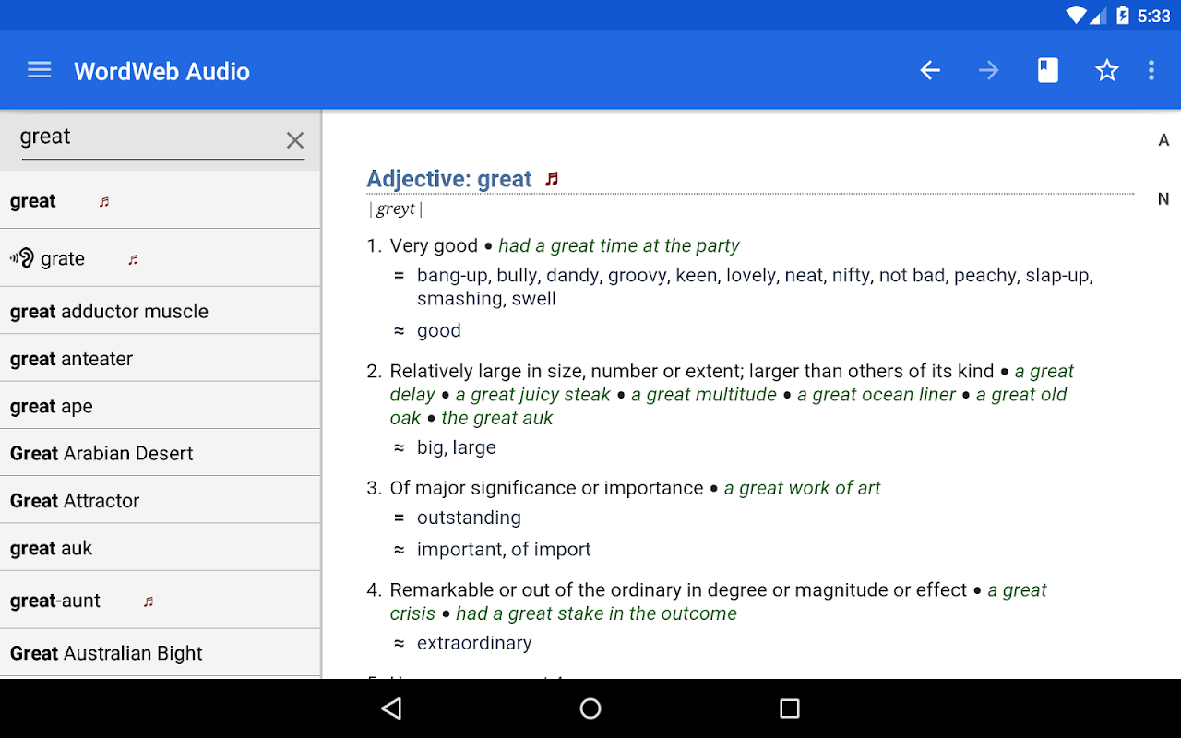Screen dimensions: 1181x738
Task: Follow the synonym link 'bang-up'
Action: click(x=452, y=276)
